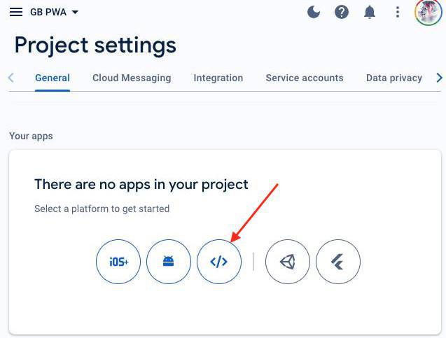446x338 pixels.
Task: Select the General tab
Action: (x=53, y=78)
